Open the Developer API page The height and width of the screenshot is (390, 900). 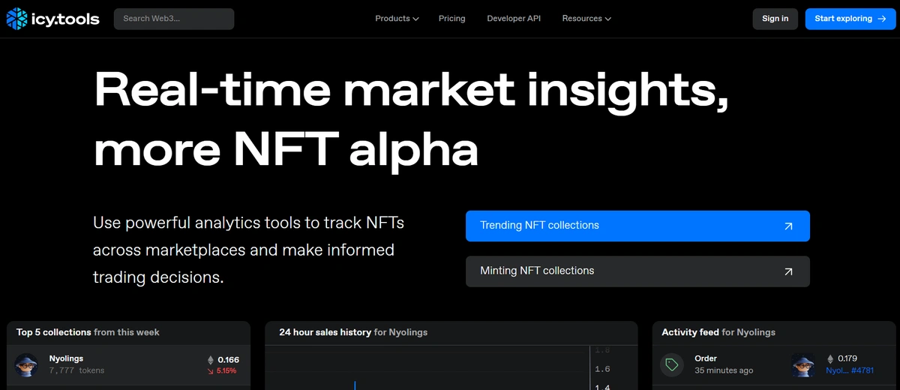[x=514, y=19]
